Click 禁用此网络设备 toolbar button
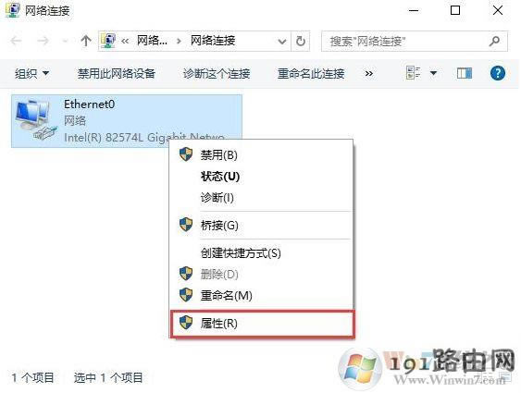Screen dimensions: 521x393 tap(117, 73)
